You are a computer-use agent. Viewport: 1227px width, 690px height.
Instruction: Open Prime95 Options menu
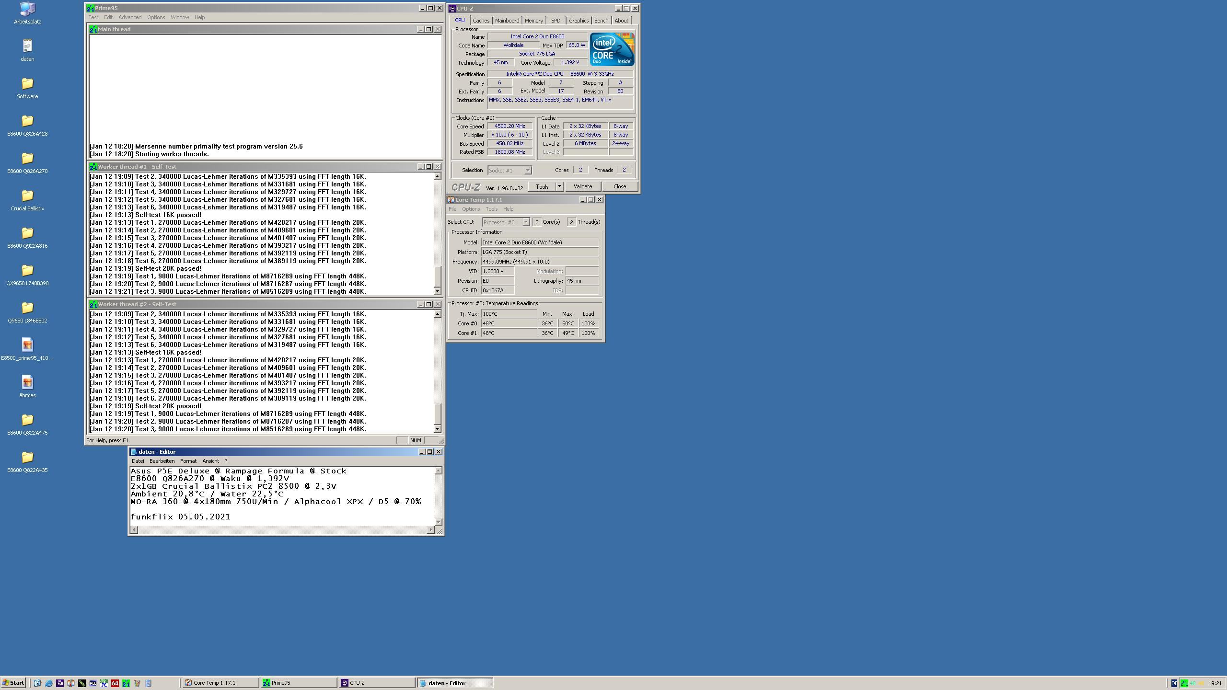[x=156, y=17]
